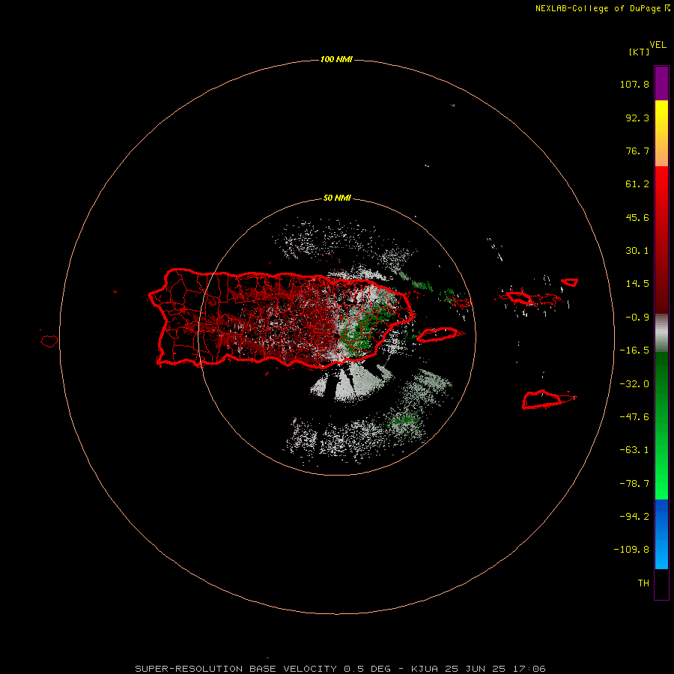Click the Super-Resolution Base Velocity caption text

coord(340,669)
